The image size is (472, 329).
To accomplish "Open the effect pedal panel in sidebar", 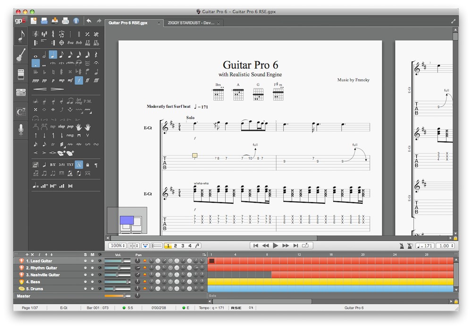I will [21, 74].
